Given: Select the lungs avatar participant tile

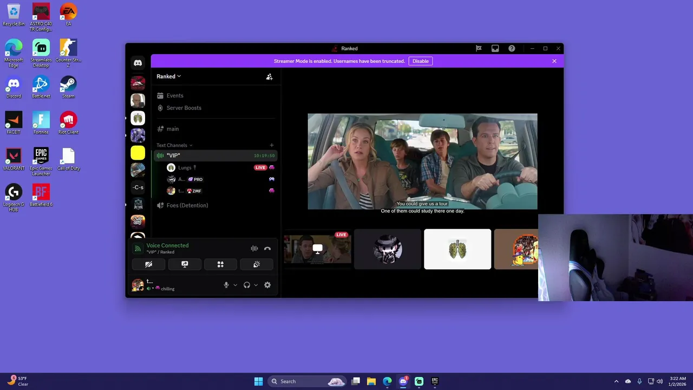Looking at the screenshot, I should coord(457,249).
